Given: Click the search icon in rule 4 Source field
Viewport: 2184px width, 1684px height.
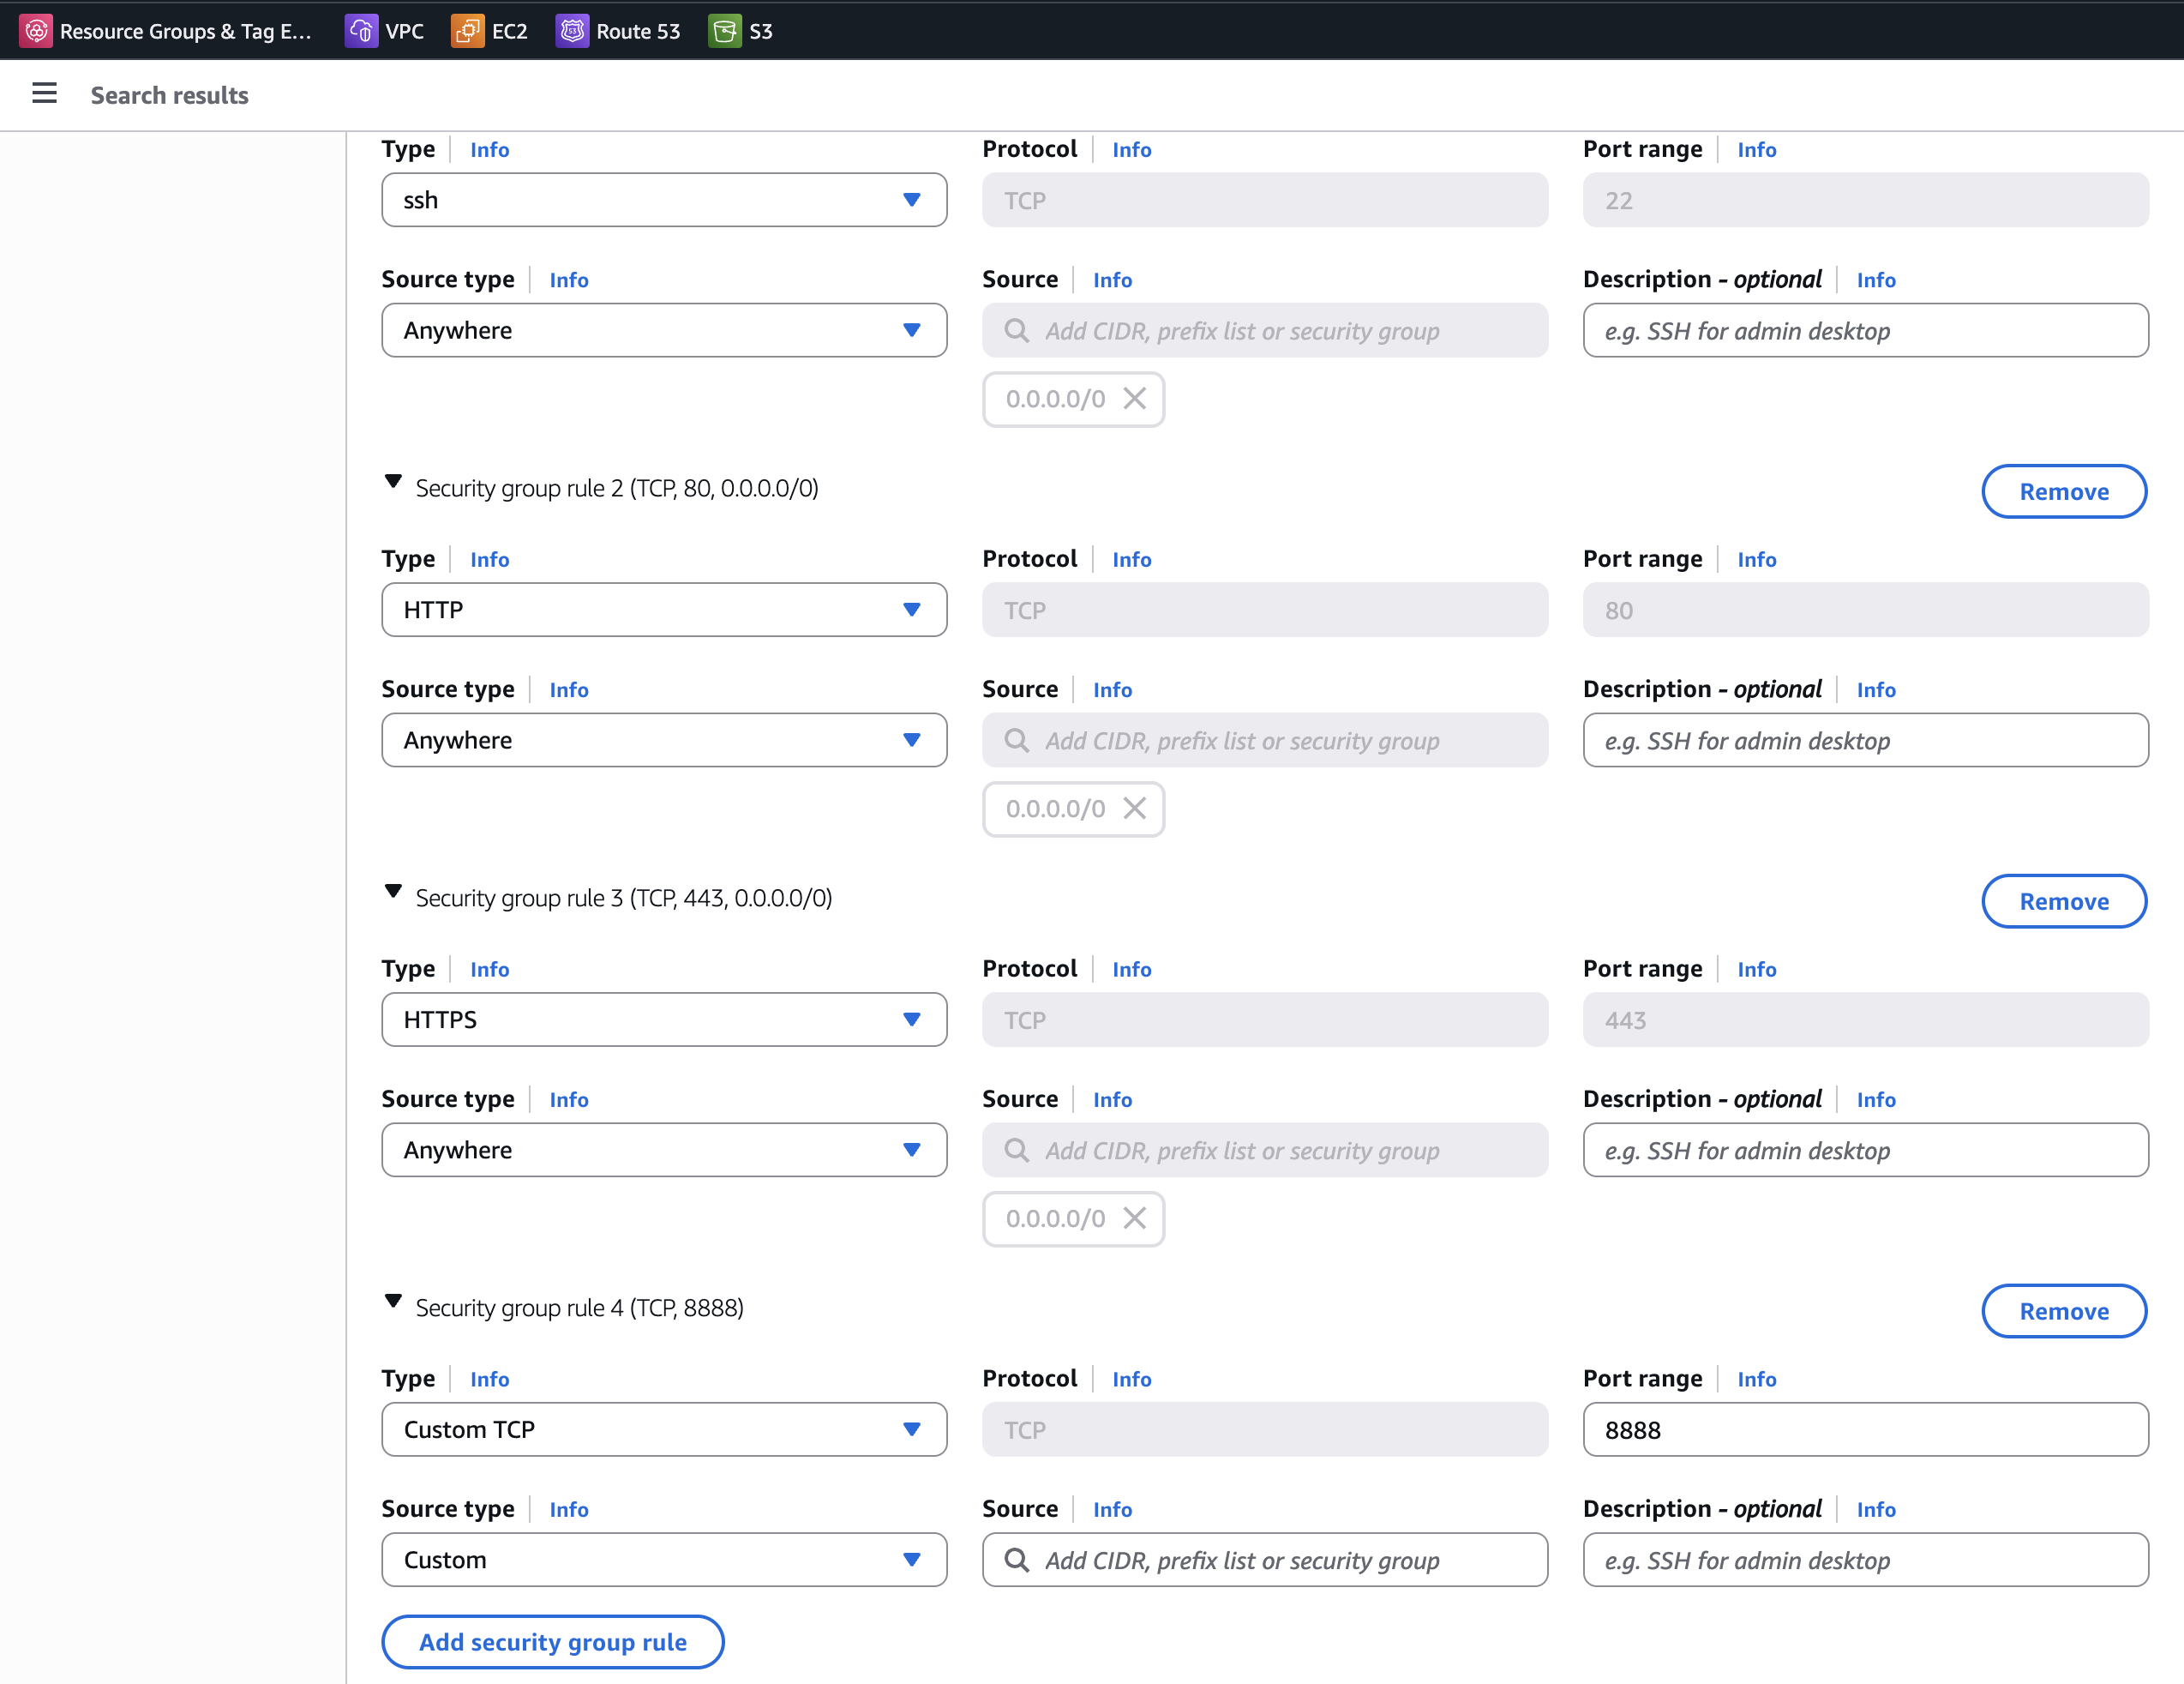Looking at the screenshot, I should (x=1016, y=1560).
